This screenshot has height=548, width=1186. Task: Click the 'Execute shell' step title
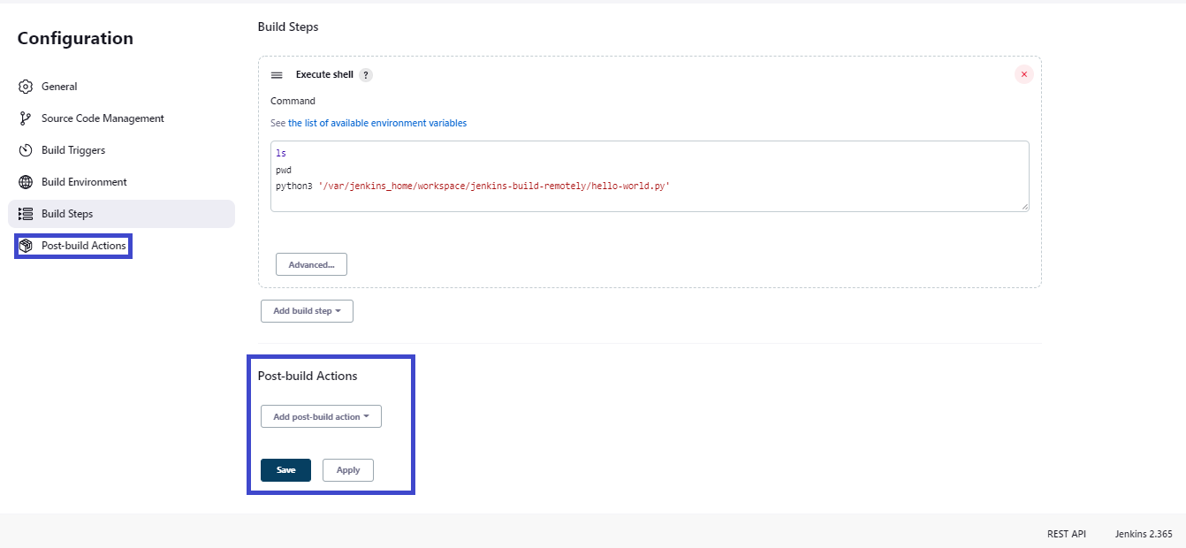pyautogui.click(x=324, y=75)
